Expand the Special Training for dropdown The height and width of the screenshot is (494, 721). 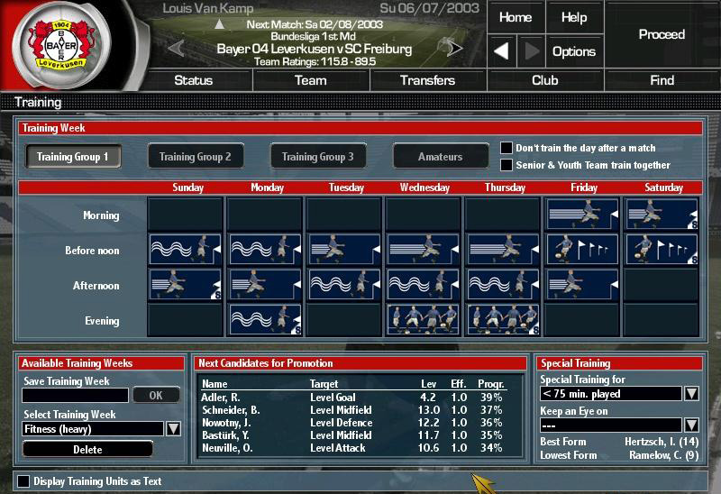(691, 394)
